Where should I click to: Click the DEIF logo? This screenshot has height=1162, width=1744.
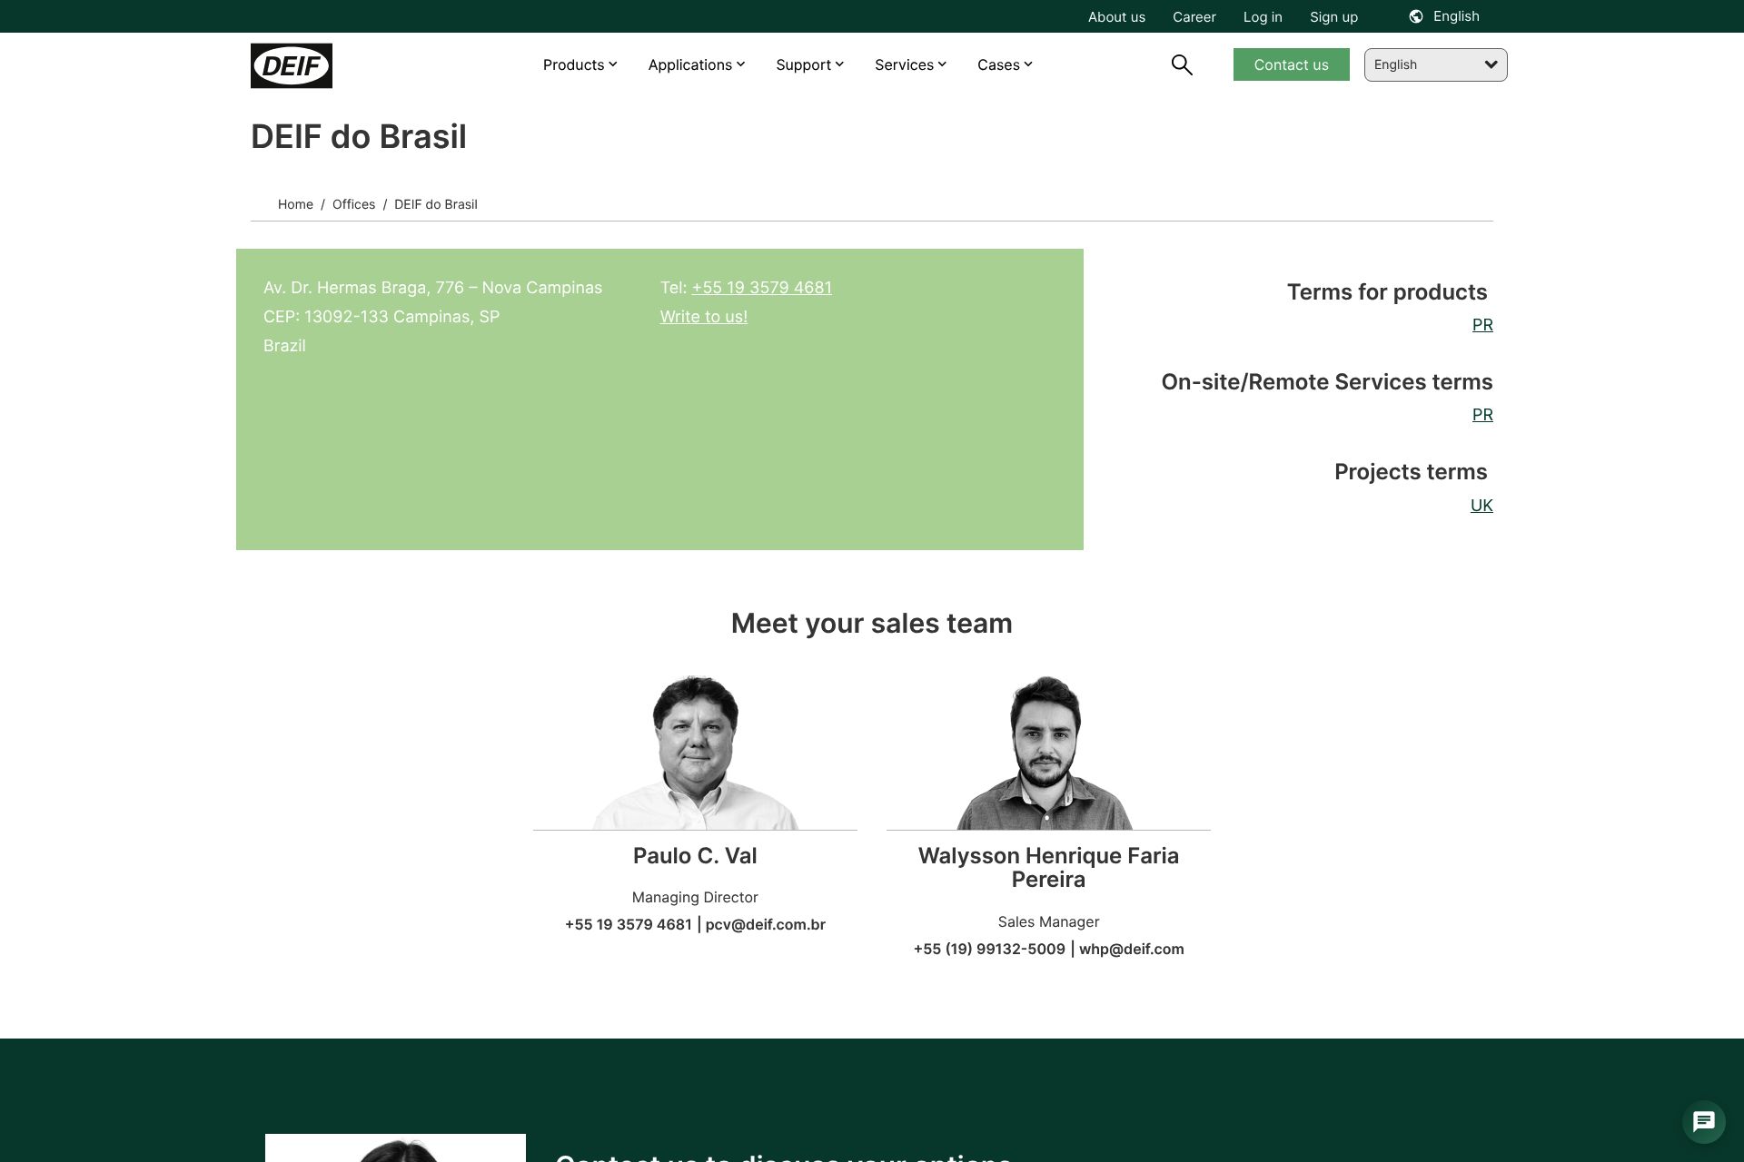tap(292, 65)
